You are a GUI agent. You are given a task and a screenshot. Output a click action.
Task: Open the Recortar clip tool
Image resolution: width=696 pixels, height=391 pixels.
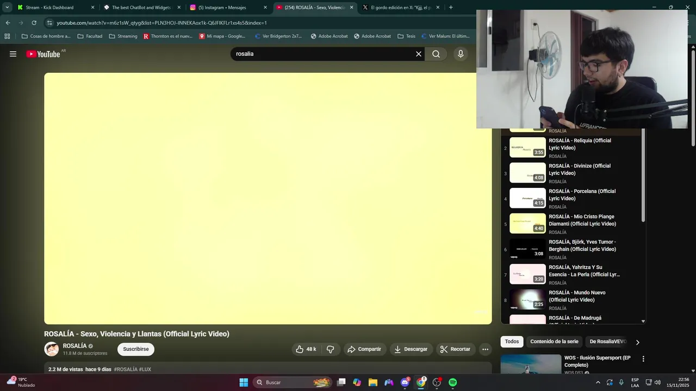click(455, 349)
